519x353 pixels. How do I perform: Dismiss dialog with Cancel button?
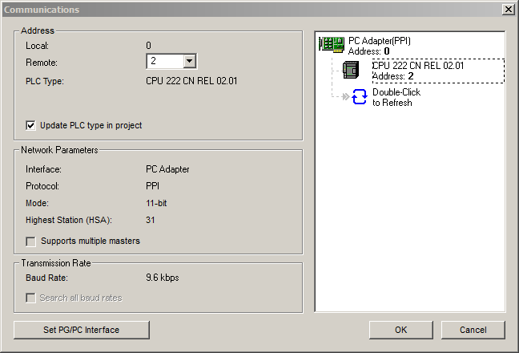tap(473, 330)
